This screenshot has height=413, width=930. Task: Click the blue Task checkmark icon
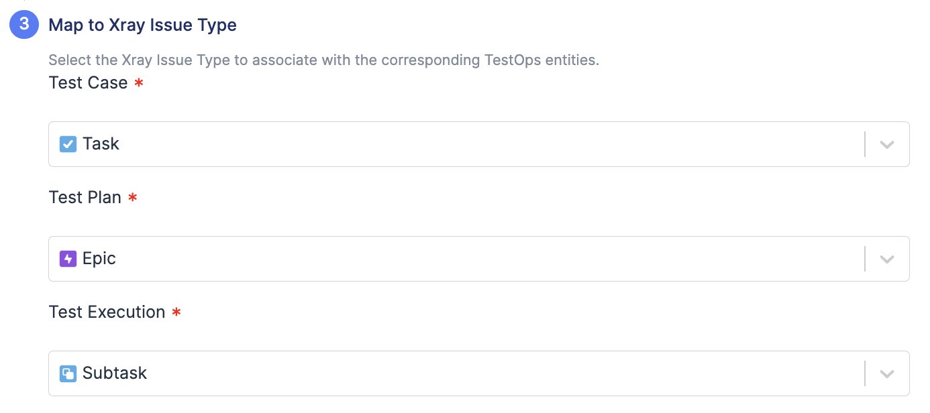[x=68, y=144]
